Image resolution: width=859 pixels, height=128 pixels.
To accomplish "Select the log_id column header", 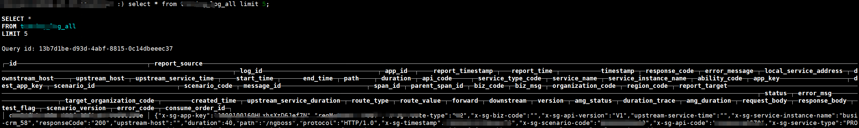I will click(251, 71).
